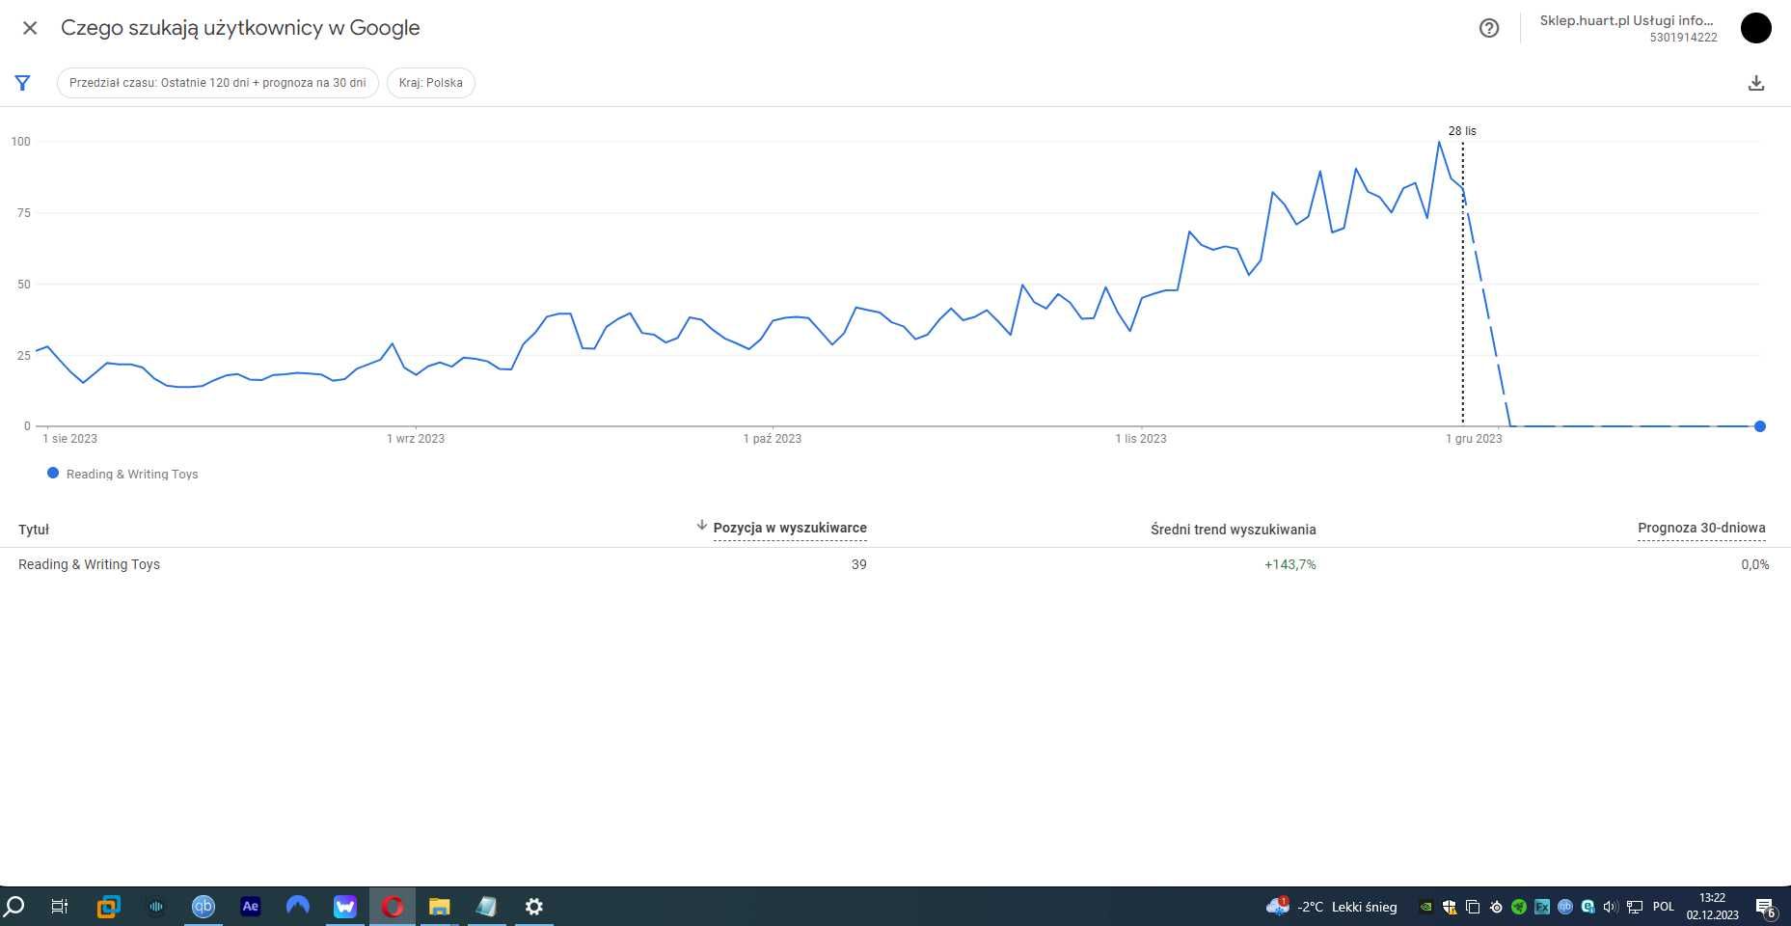Click the Prognoza 30-dniowa column header

1701,528
